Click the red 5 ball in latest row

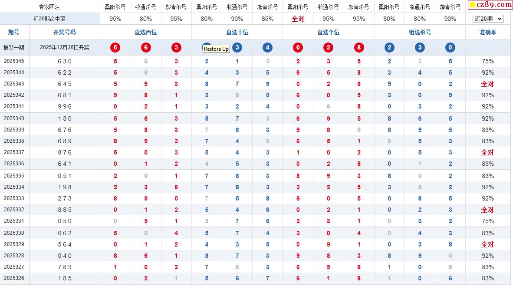(x=115, y=47)
